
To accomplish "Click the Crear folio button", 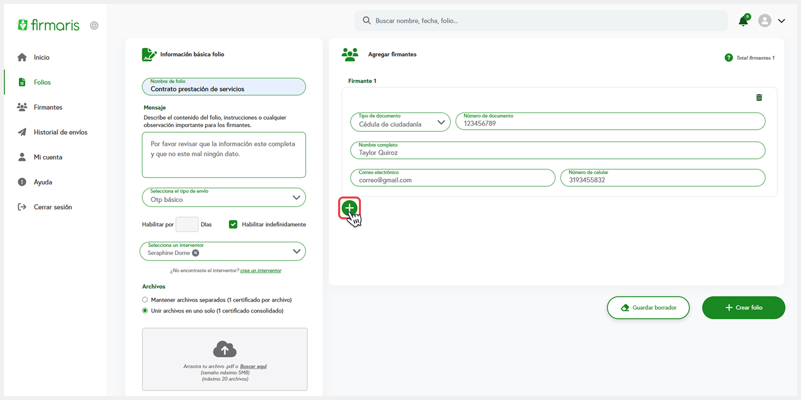I will coord(743,307).
